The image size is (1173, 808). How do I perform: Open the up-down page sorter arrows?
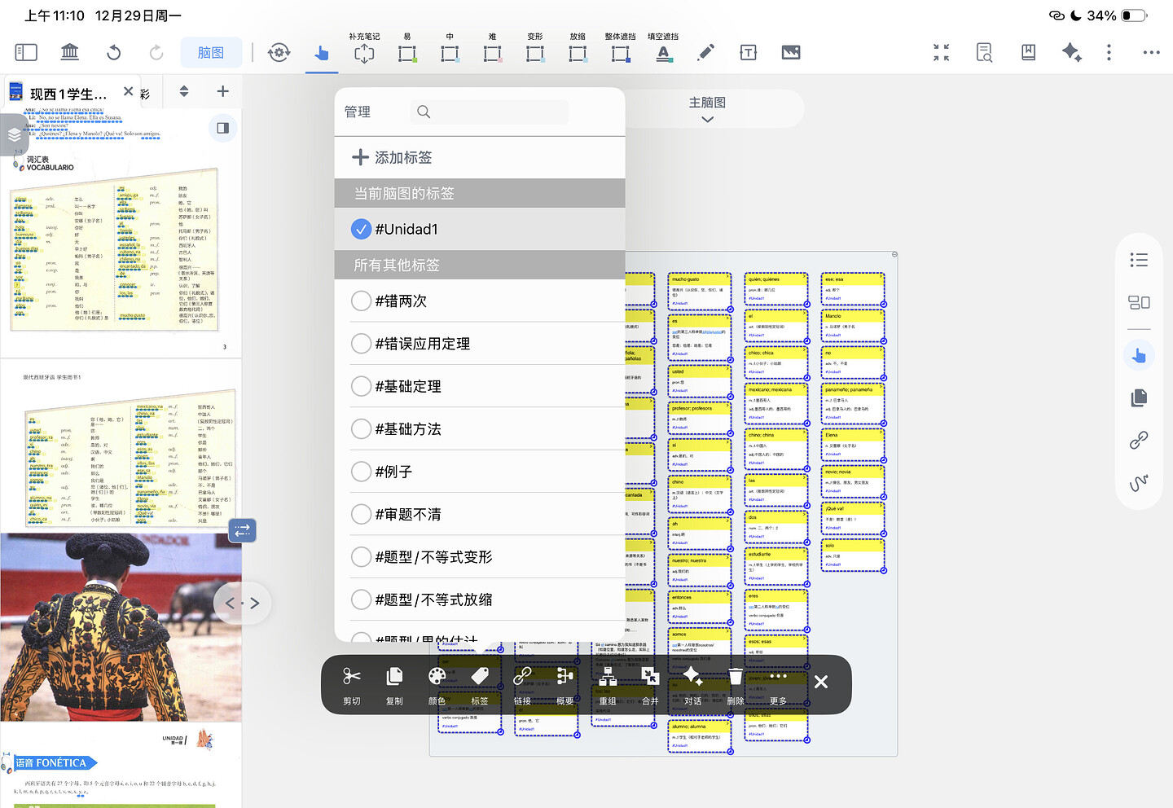[184, 91]
